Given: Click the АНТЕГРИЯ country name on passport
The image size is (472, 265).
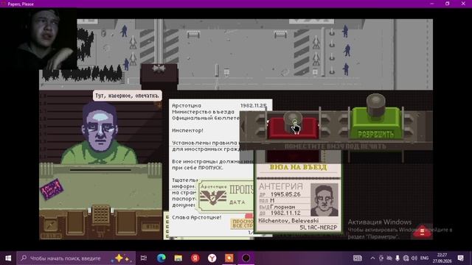Looking at the screenshot, I should pos(281,186).
